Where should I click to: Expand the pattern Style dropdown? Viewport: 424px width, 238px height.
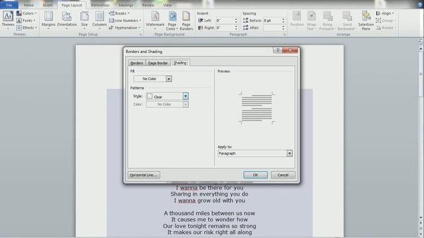point(185,96)
